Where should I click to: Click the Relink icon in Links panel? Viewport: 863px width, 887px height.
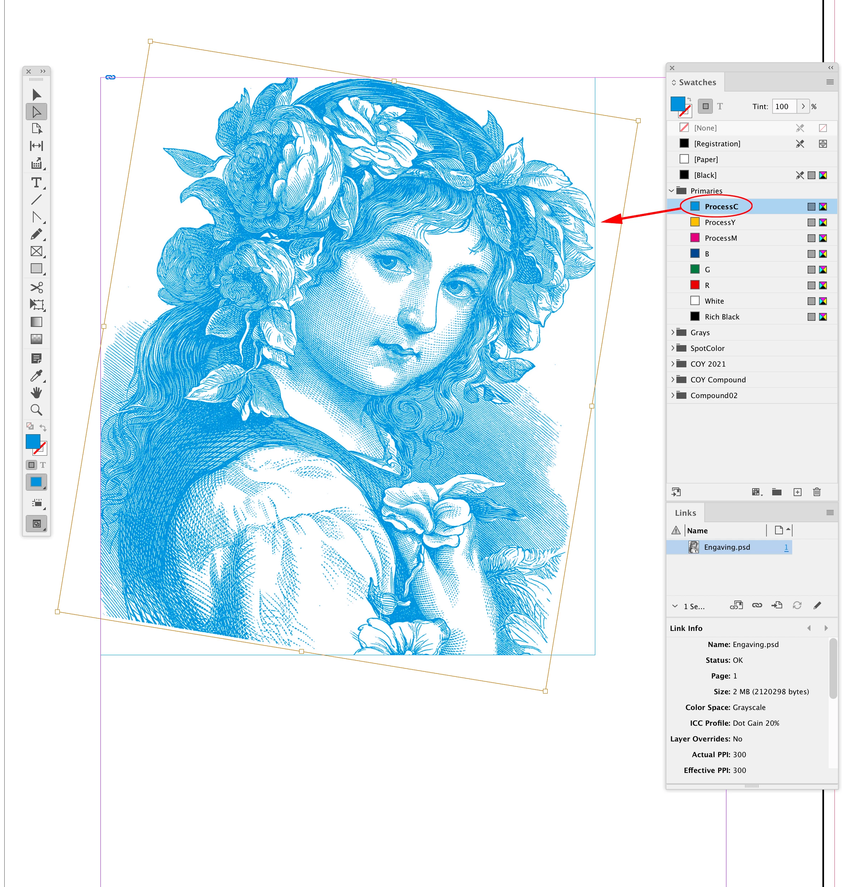coord(757,606)
